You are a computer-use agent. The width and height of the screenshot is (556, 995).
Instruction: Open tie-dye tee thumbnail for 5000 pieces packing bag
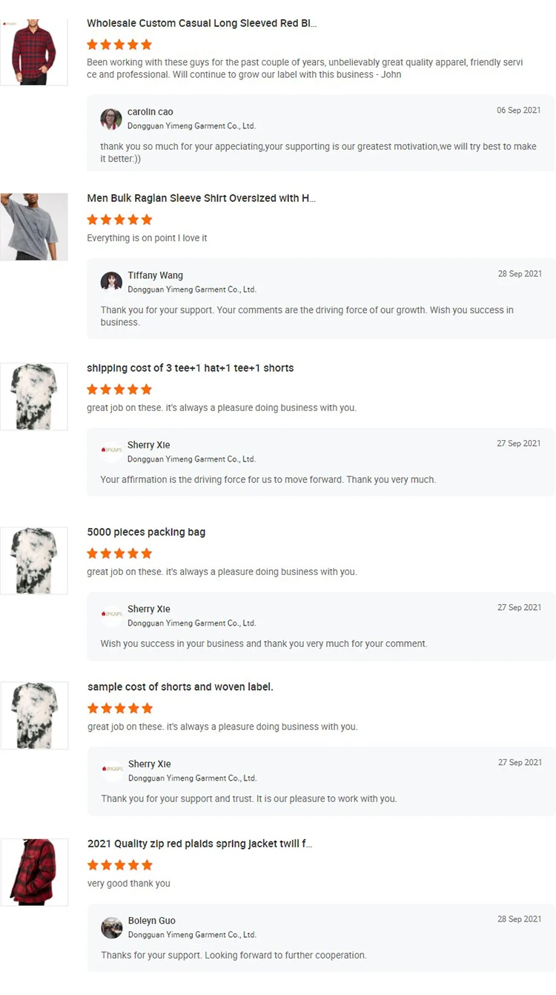pyautogui.click(x=33, y=560)
